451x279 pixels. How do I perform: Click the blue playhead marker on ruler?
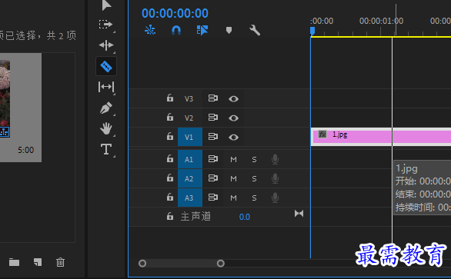pyautogui.click(x=312, y=31)
